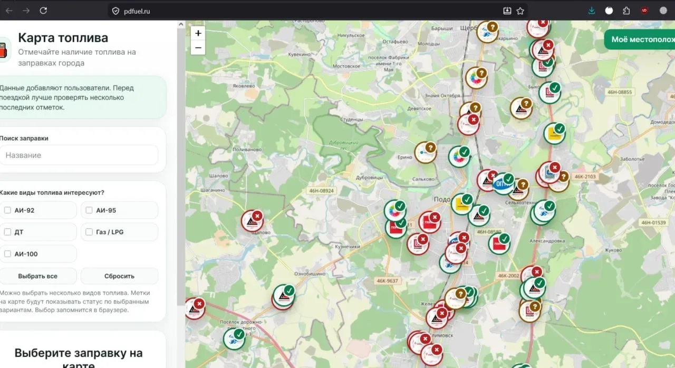Click road label 46К-9637
675x368 pixels.
tap(388, 281)
